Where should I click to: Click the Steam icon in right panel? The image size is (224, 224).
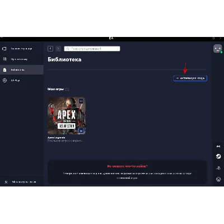(x=218, y=156)
